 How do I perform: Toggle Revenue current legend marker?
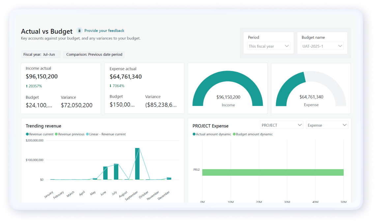click(x=27, y=134)
